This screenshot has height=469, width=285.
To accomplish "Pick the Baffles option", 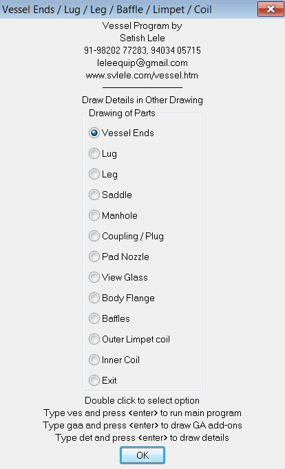I will pos(109,318).
